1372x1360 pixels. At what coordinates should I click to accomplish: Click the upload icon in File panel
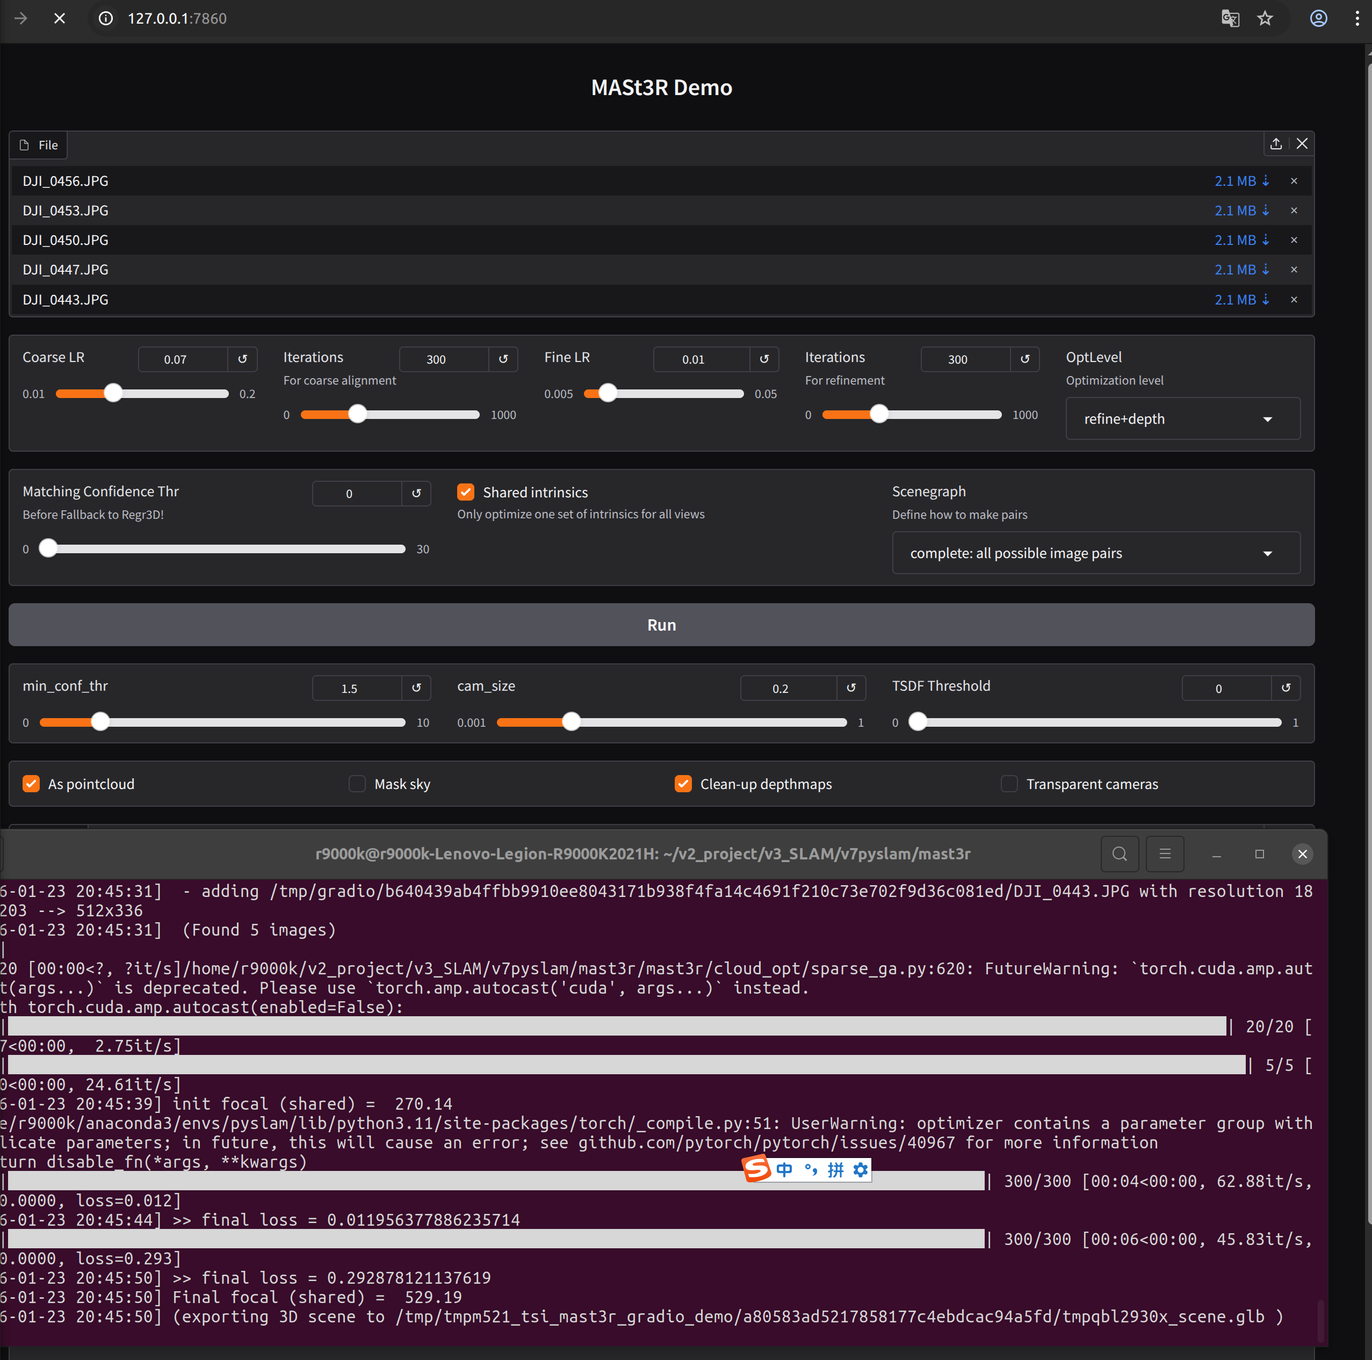tap(1275, 144)
